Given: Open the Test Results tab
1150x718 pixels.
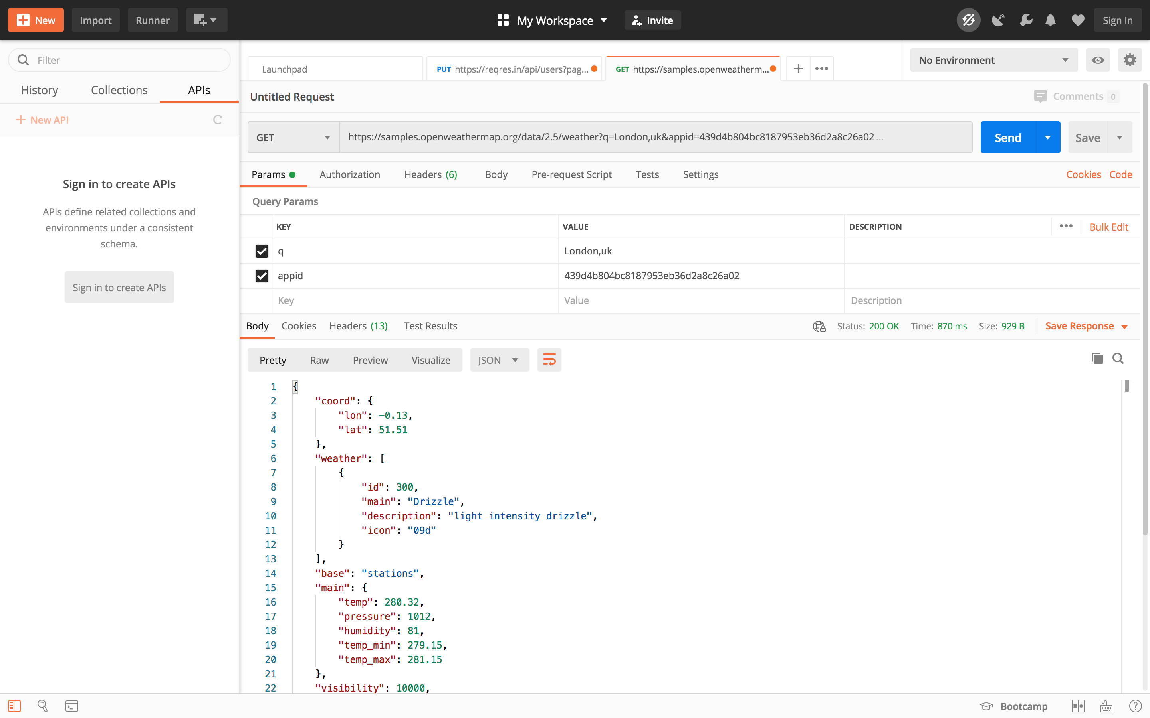Looking at the screenshot, I should tap(430, 326).
